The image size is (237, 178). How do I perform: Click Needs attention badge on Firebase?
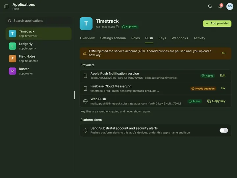click(203, 89)
